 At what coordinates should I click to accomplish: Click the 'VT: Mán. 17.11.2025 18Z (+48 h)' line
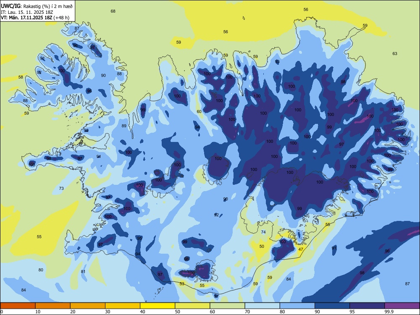35,18
